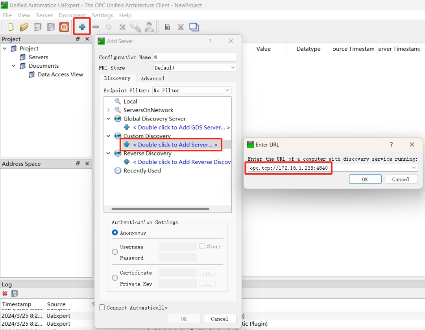Click help question mark in Add Server dialog

click(x=210, y=41)
